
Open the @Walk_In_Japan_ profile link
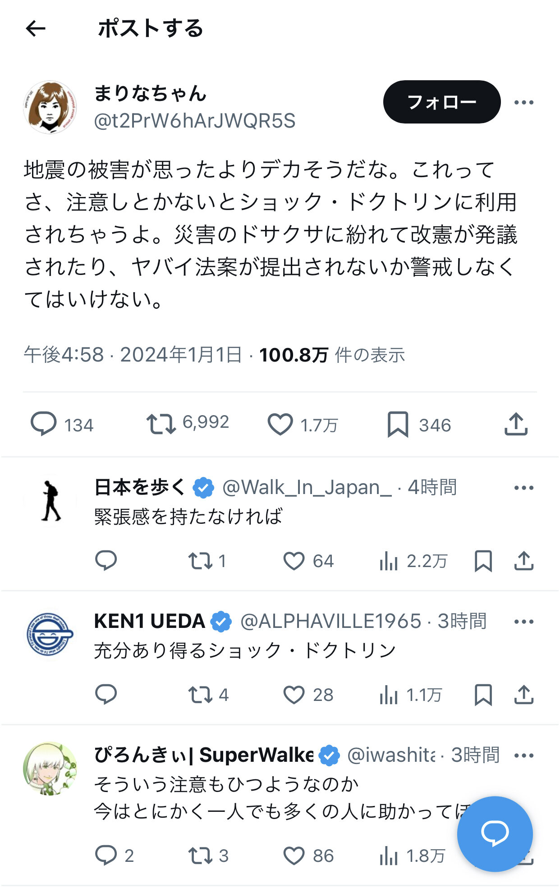(307, 488)
